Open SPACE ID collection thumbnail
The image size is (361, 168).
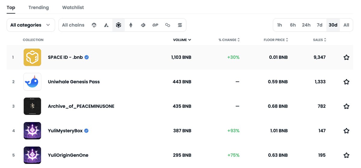click(32, 57)
